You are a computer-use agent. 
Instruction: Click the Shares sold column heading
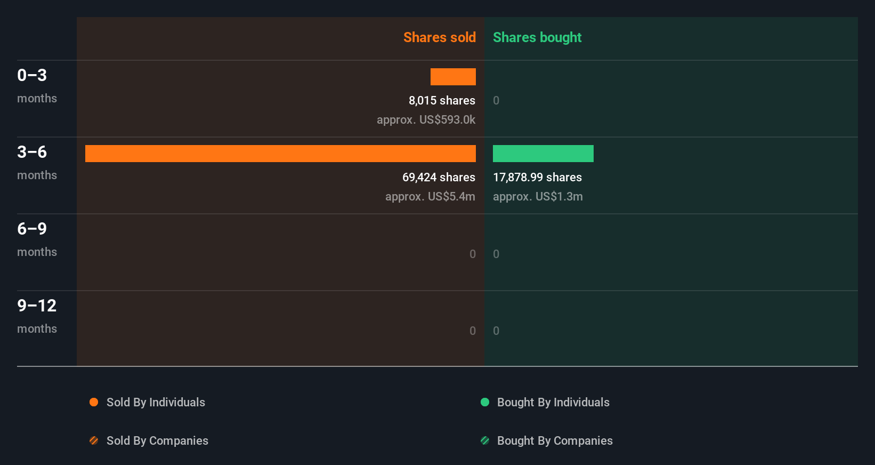point(440,37)
